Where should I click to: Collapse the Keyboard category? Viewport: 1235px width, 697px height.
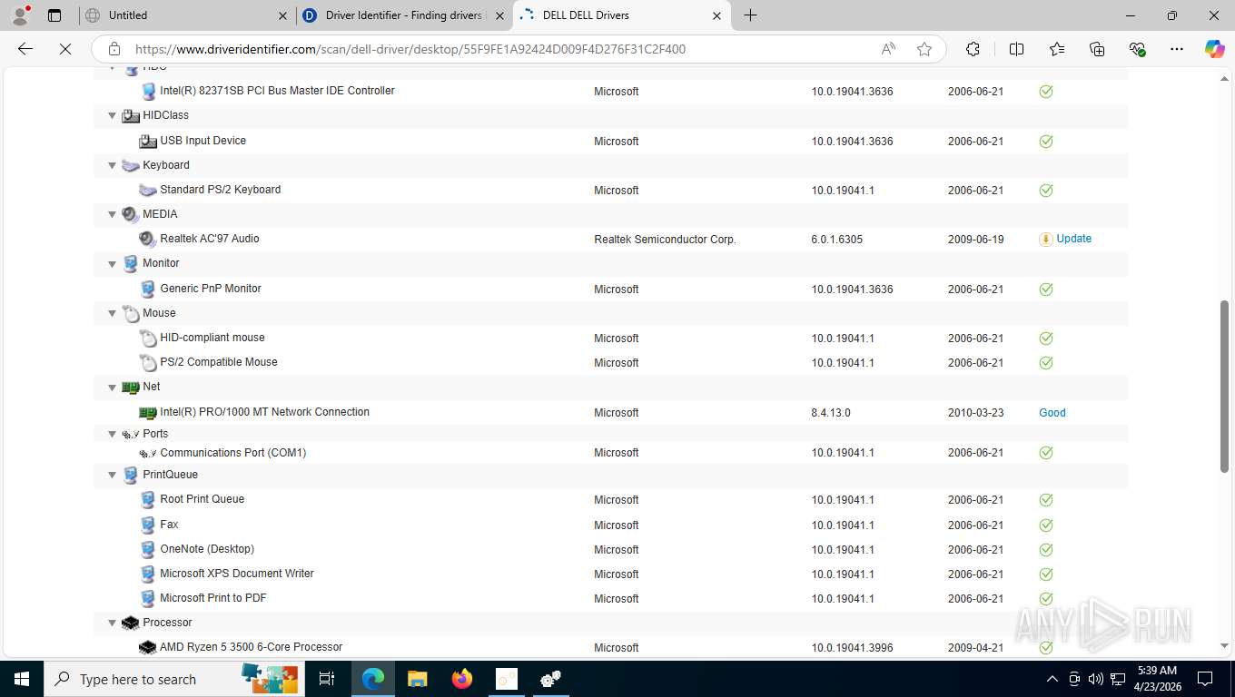coord(113,165)
